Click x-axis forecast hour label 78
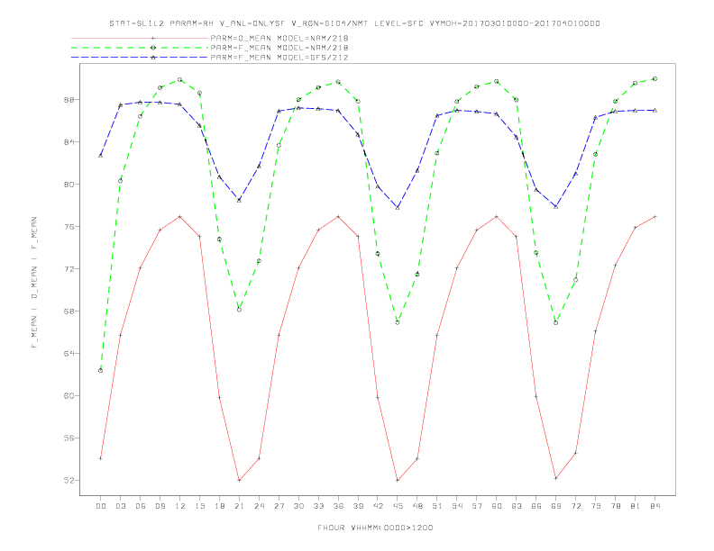The height and width of the screenshot is (551, 714). pos(616,506)
